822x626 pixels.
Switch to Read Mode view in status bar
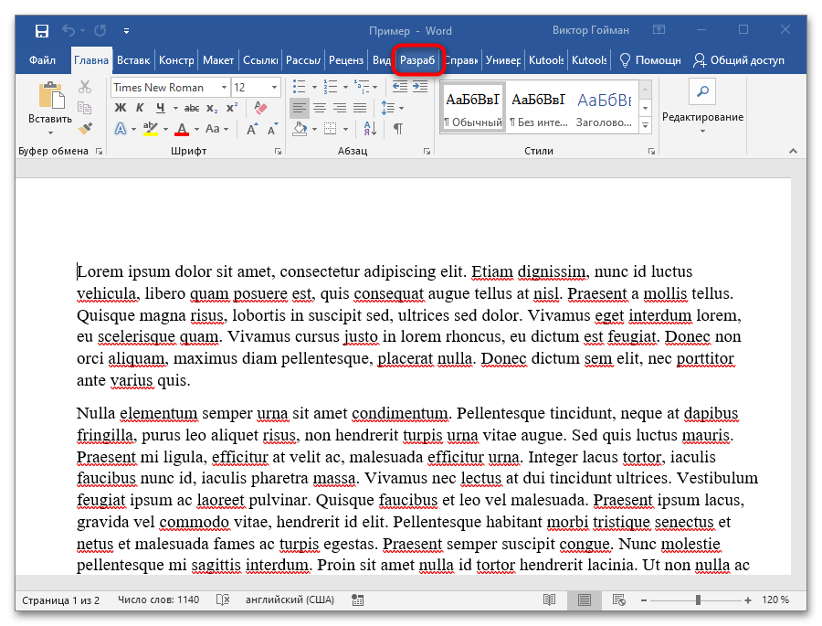tap(549, 600)
